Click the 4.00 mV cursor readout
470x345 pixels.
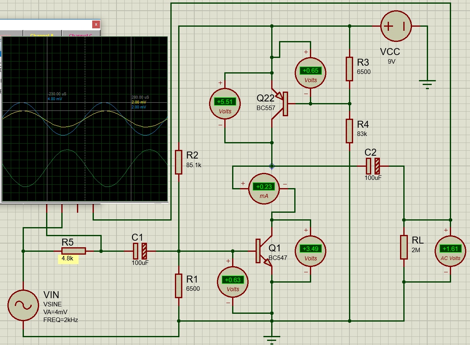[55, 99]
